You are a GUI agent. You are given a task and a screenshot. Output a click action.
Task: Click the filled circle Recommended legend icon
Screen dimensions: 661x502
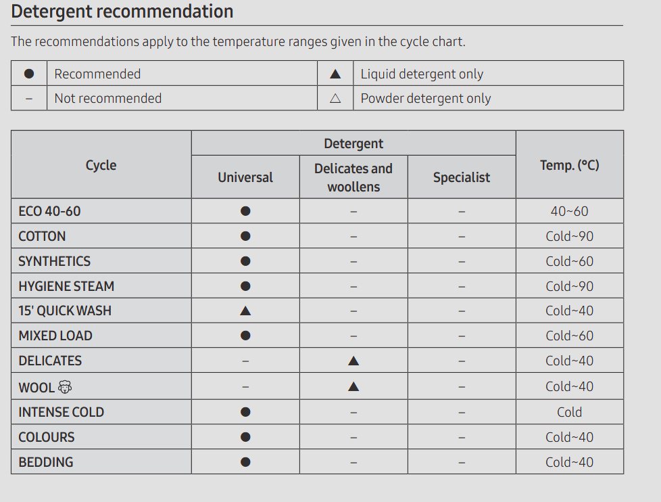[29, 74]
